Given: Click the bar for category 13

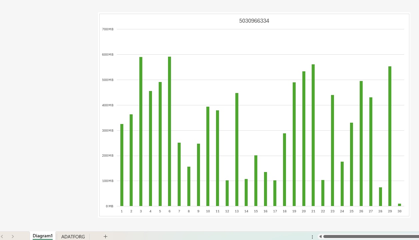Looking at the screenshot, I should click(237, 149).
